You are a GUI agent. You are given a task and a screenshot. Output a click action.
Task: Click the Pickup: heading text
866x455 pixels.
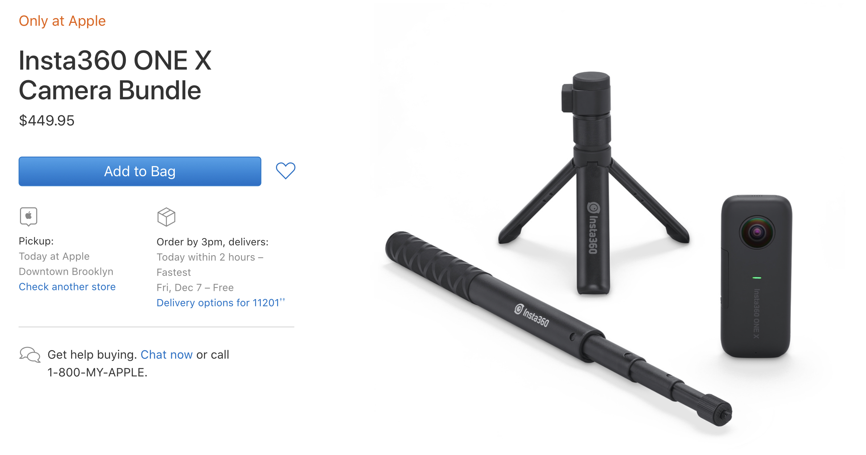36,241
